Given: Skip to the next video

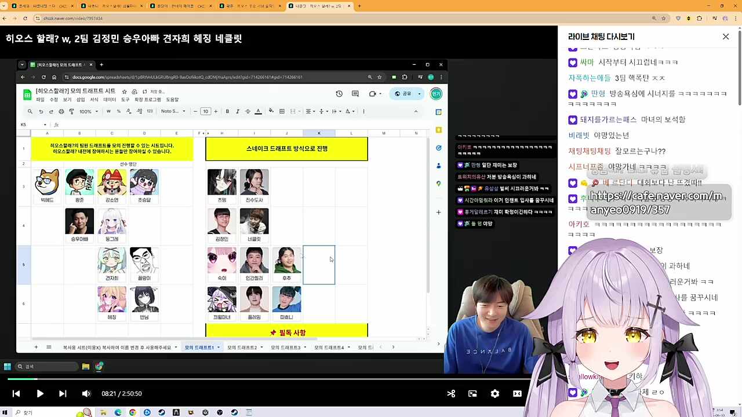Looking at the screenshot, I should (x=63, y=394).
